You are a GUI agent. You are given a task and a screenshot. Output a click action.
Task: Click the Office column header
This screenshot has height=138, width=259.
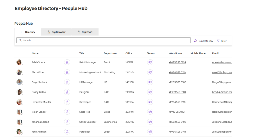pyautogui.click(x=129, y=53)
